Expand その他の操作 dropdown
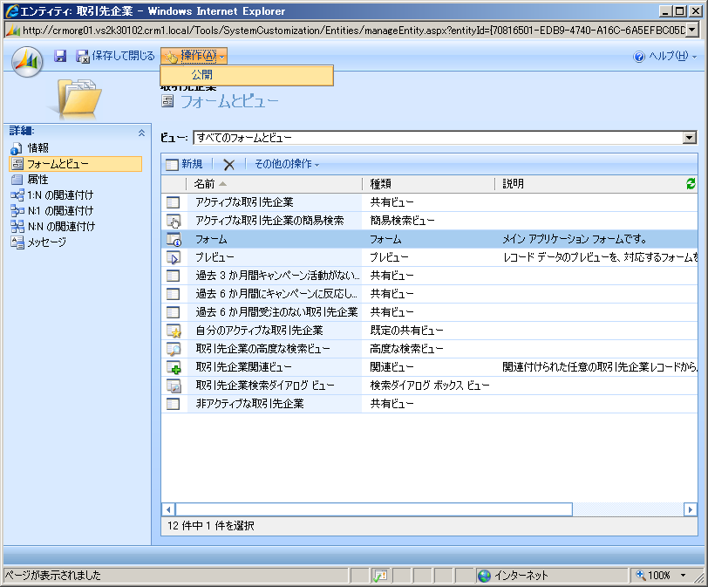Image resolution: width=708 pixels, height=587 pixels. [287, 164]
